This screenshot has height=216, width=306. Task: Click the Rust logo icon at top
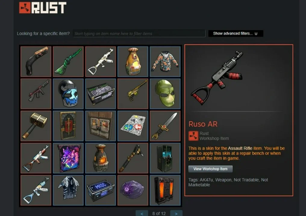click(25, 8)
